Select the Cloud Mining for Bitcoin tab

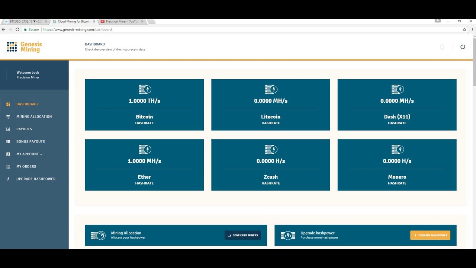[74, 22]
